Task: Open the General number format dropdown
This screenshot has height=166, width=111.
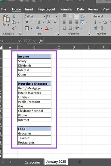Action: [102, 16]
